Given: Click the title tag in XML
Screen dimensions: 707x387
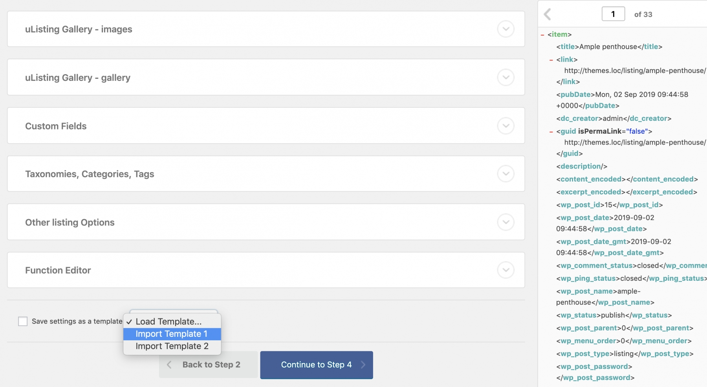Looking at the screenshot, I should 568,47.
